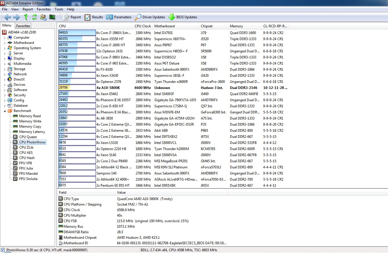Expand the Computer tree node
This screenshot has width=388, height=253.
click(x=5, y=38)
